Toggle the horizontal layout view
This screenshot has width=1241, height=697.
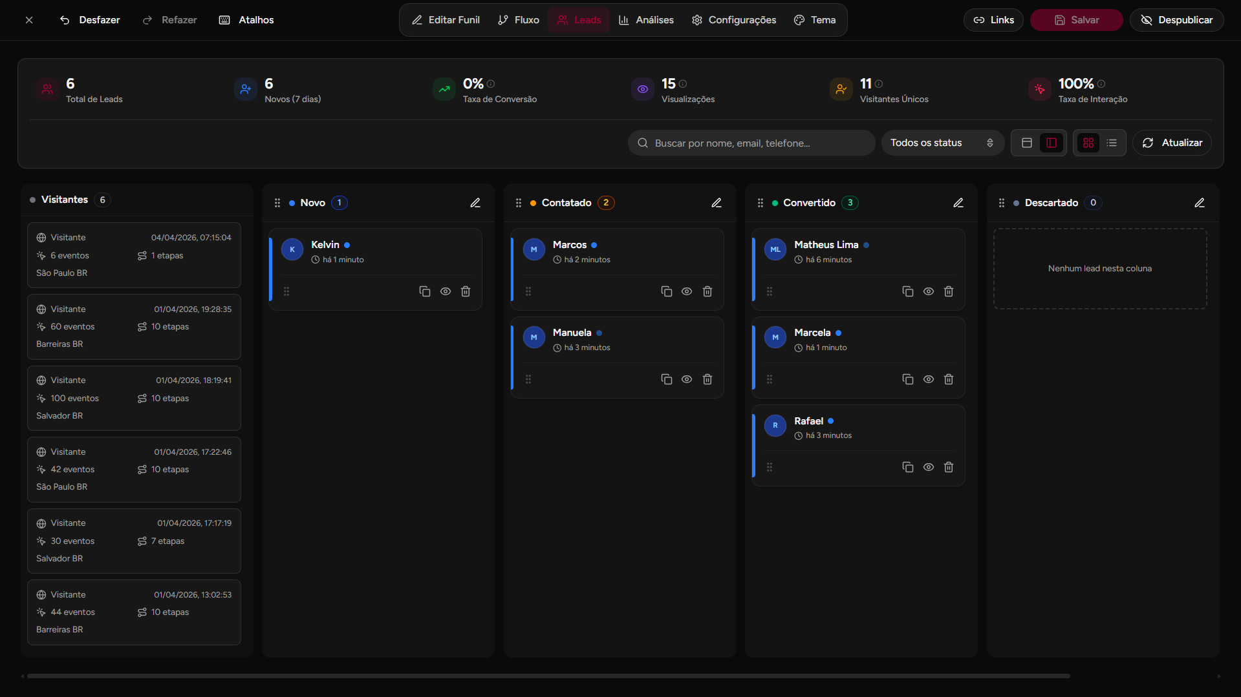coord(1026,143)
